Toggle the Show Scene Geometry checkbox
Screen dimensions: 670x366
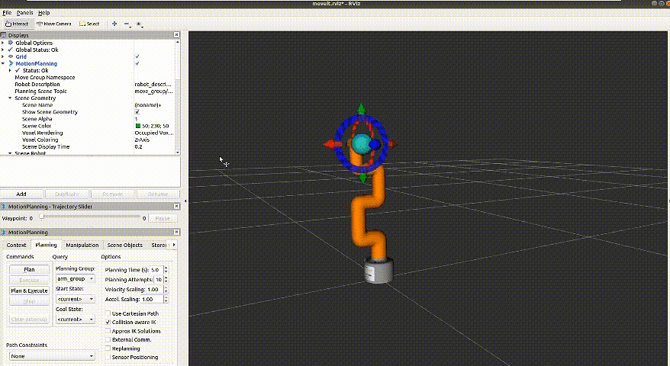click(x=137, y=112)
